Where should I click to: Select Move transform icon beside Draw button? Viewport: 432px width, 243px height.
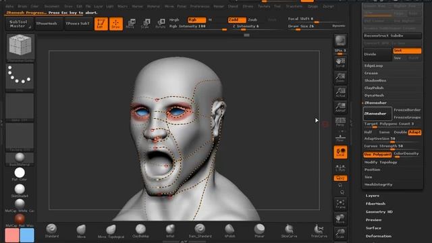pyautogui.click(x=130, y=24)
